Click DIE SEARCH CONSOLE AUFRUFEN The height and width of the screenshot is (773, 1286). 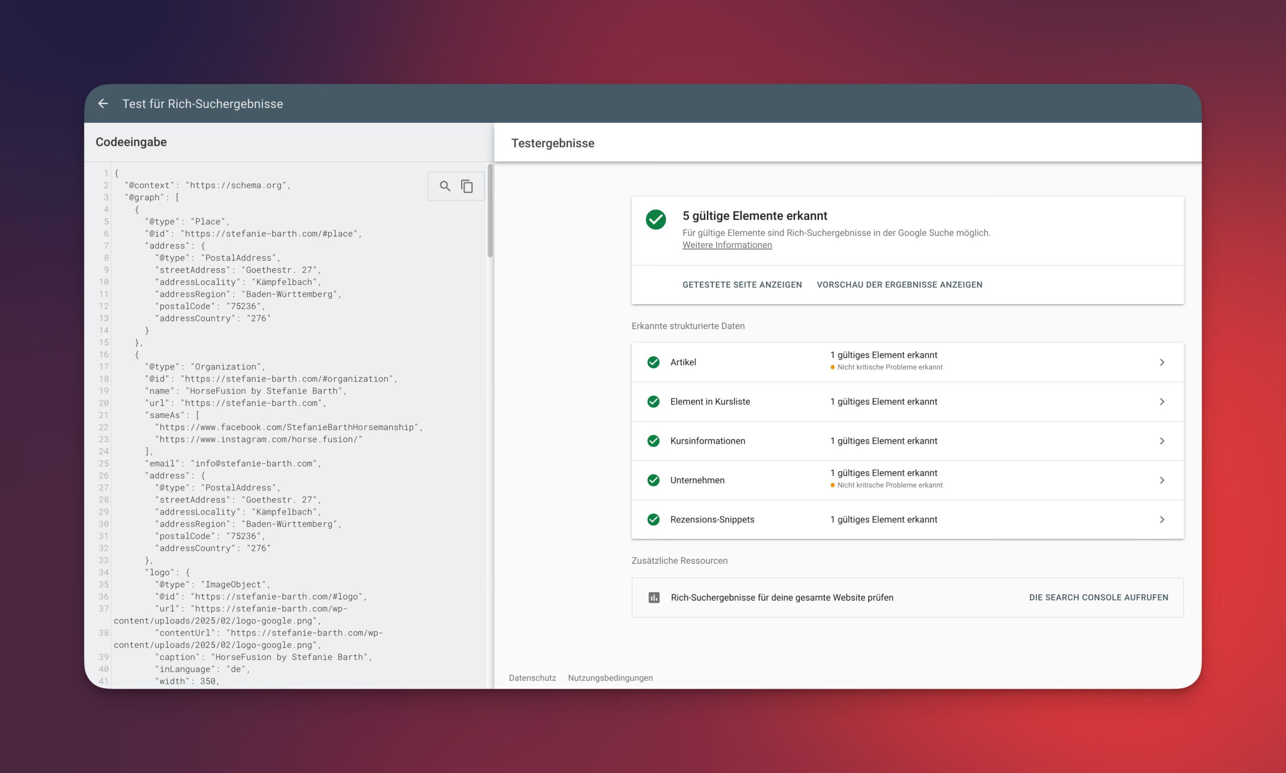click(1098, 597)
